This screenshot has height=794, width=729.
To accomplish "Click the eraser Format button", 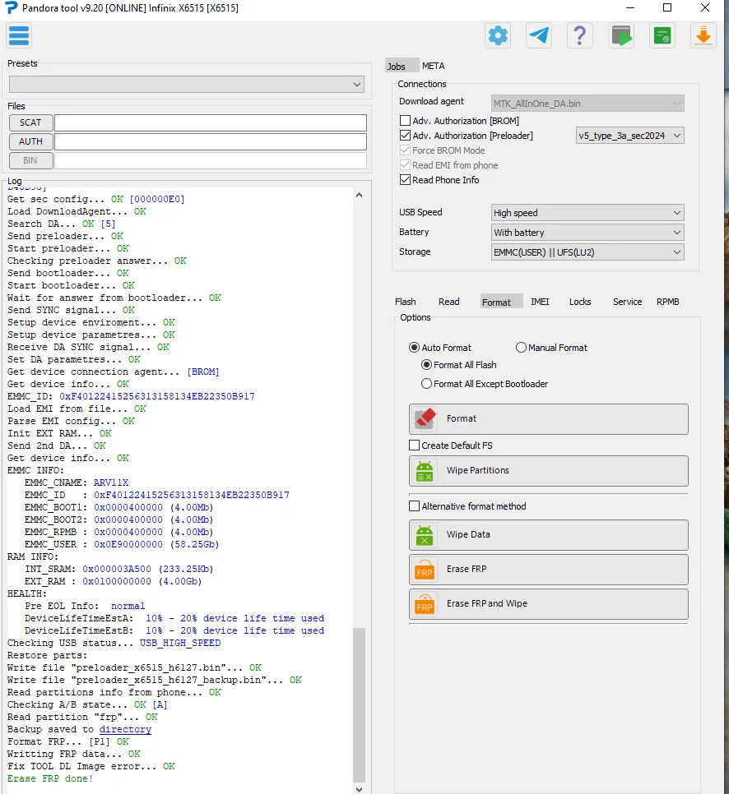I will (x=548, y=418).
